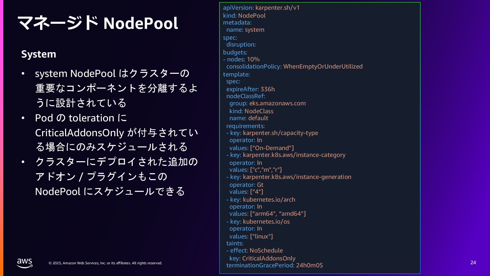Click the Amazon Web Services copyright text
This screenshot has height=276, width=490.
pyautogui.click(x=105, y=263)
